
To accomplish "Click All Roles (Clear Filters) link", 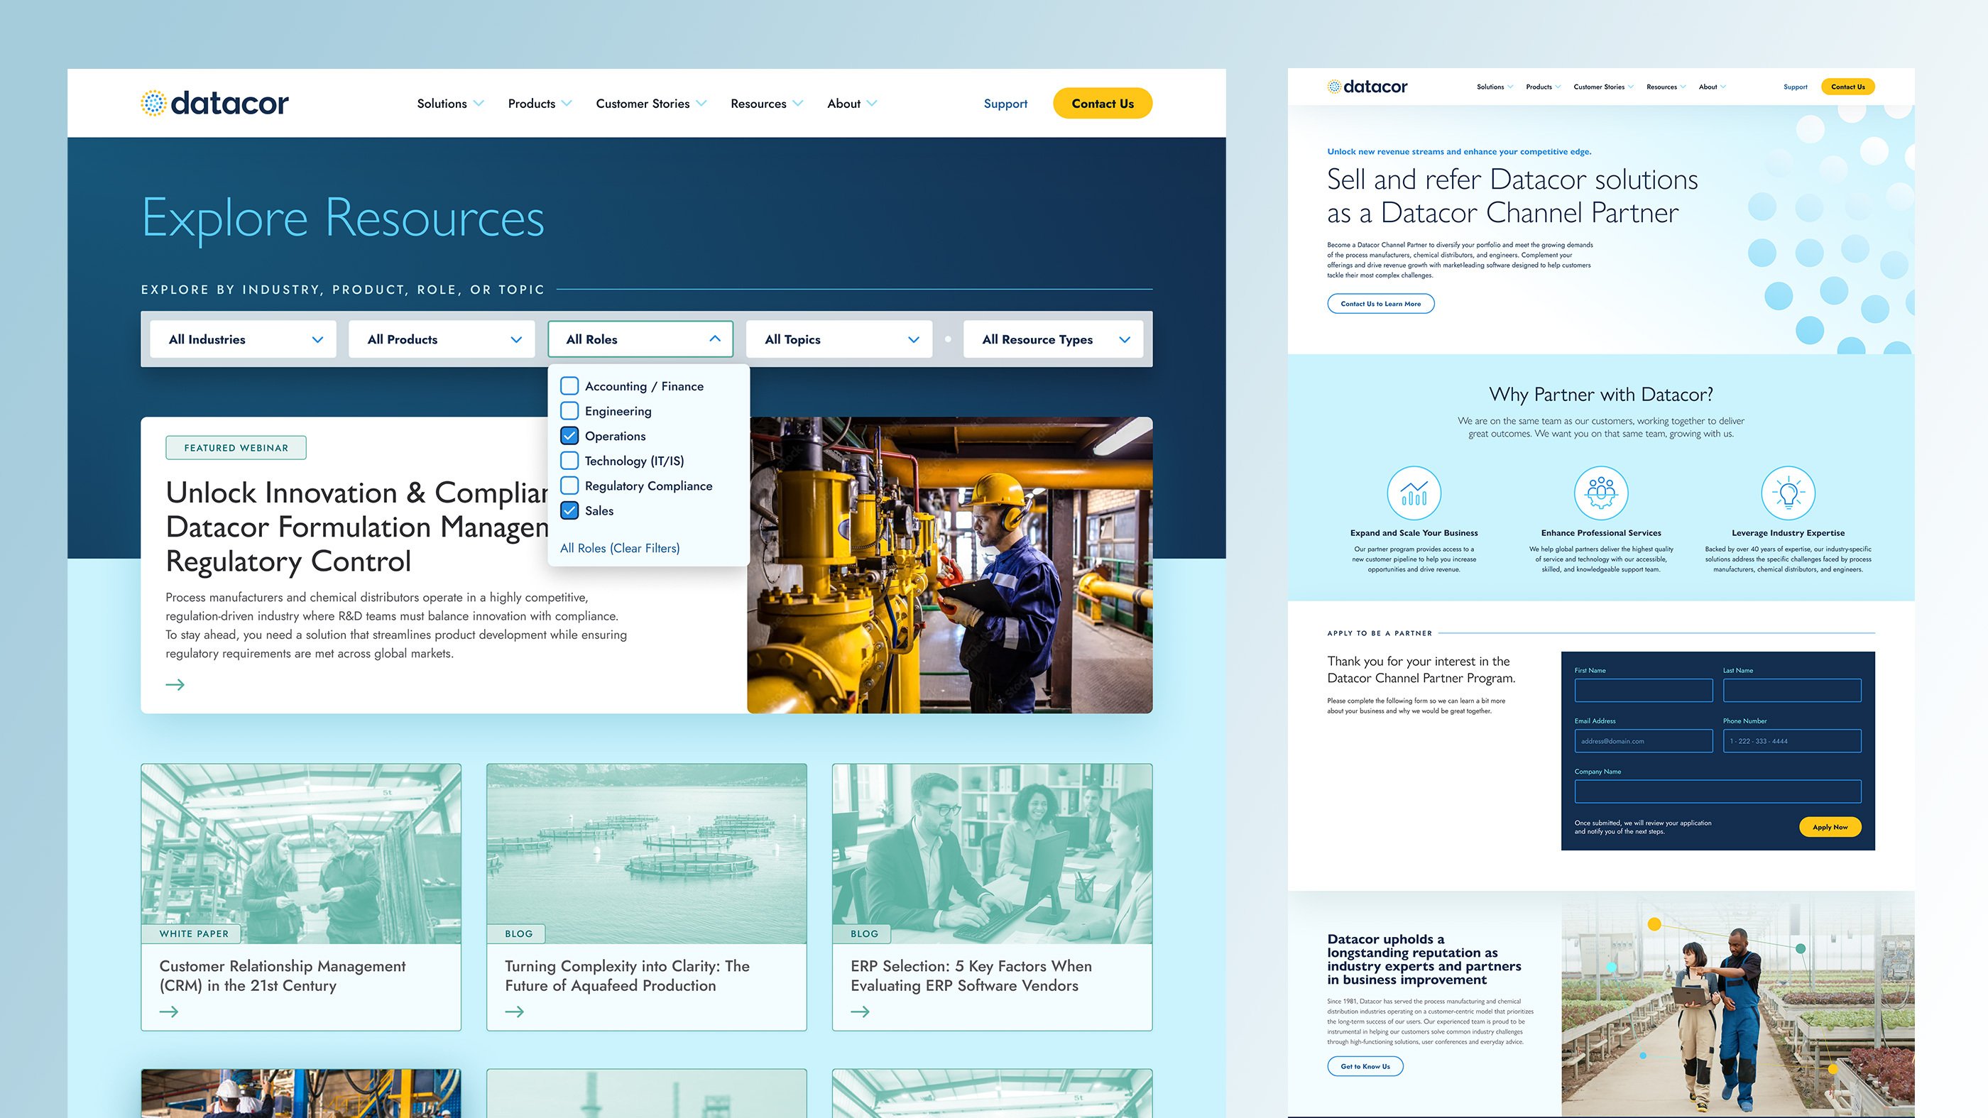I will (620, 548).
